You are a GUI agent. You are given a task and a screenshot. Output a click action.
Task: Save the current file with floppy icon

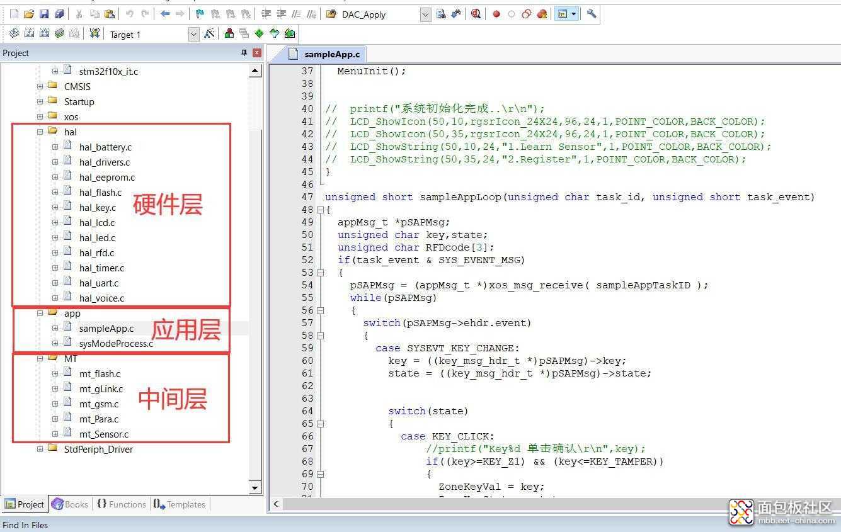[x=44, y=14]
